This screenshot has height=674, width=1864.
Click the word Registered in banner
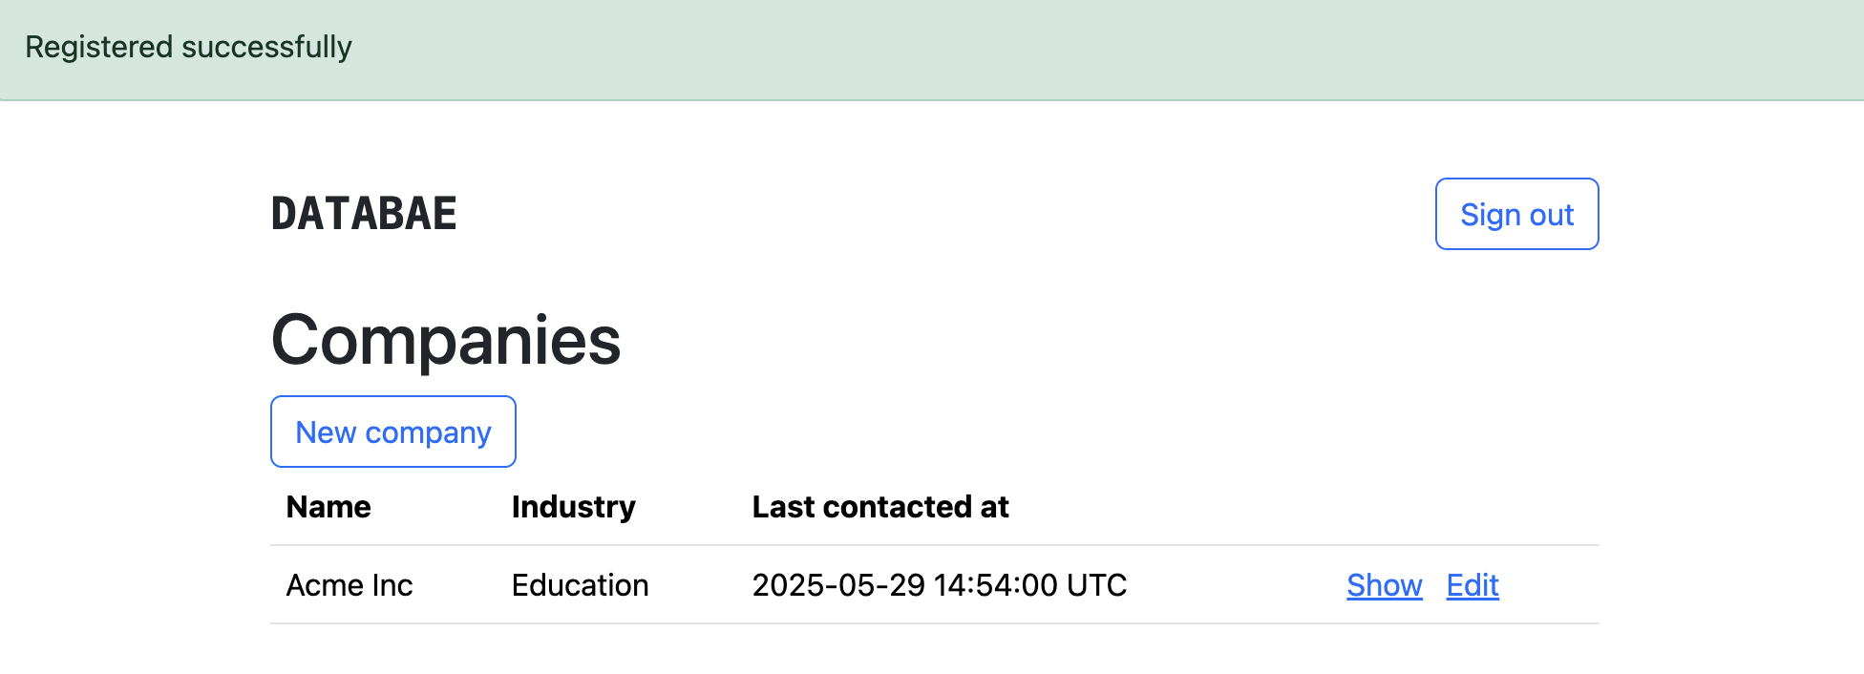[98, 47]
